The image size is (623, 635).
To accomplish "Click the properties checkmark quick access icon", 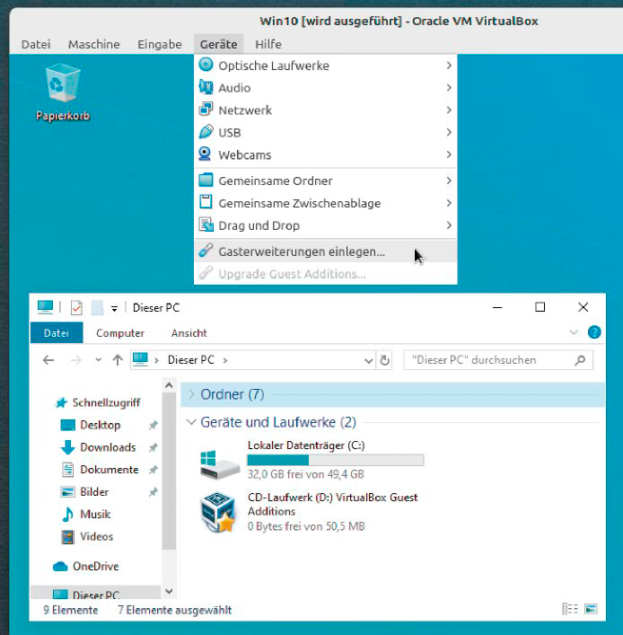I will (76, 308).
